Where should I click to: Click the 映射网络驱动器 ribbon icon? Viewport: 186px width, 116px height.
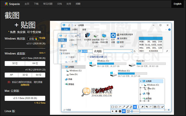coord(96,38)
